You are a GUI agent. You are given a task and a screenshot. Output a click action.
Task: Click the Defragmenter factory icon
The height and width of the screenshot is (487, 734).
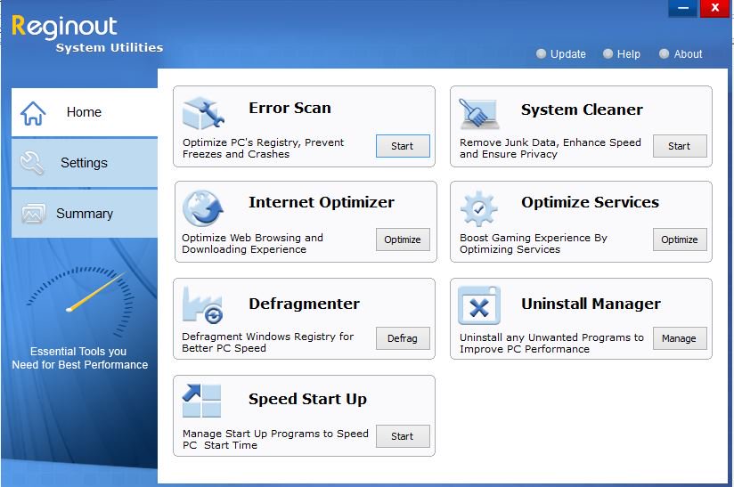(x=202, y=304)
